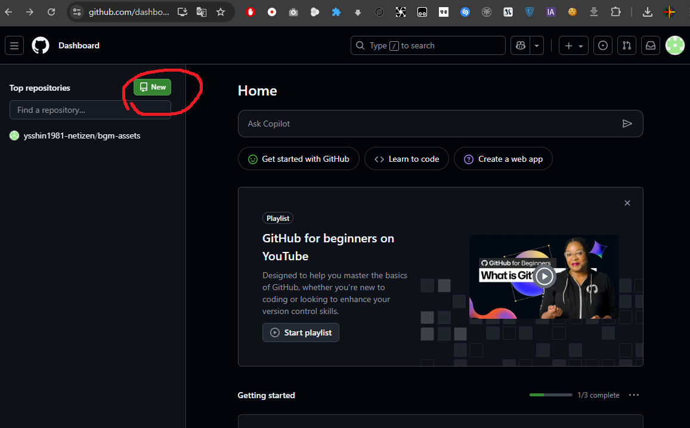Screen dimensions: 690x428
Task: Open site information icon in address bar
Action: [x=77, y=12]
